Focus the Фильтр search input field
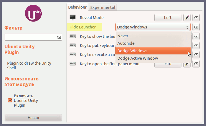This screenshot has height=126, width=206. pos(30,37)
